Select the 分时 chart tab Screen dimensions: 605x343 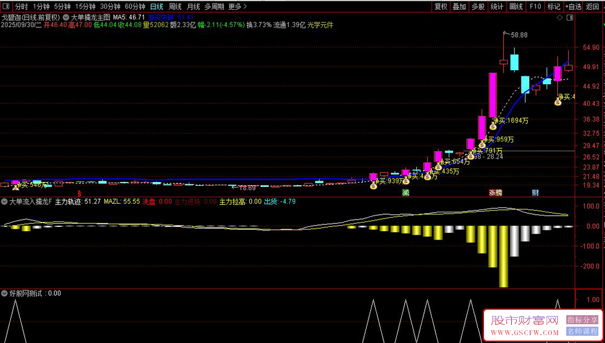(21, 7)
